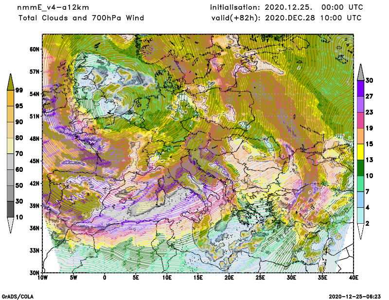The height and width of the screenshot is (300, 389).
Task: Select the light blue swatch between 4 and 7
Action: tap(360, 200)
